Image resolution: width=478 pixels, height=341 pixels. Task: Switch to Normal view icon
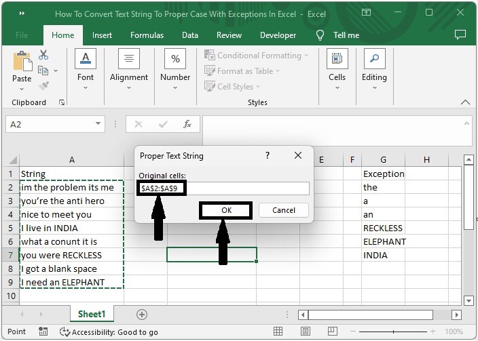(x=278, y=331)
